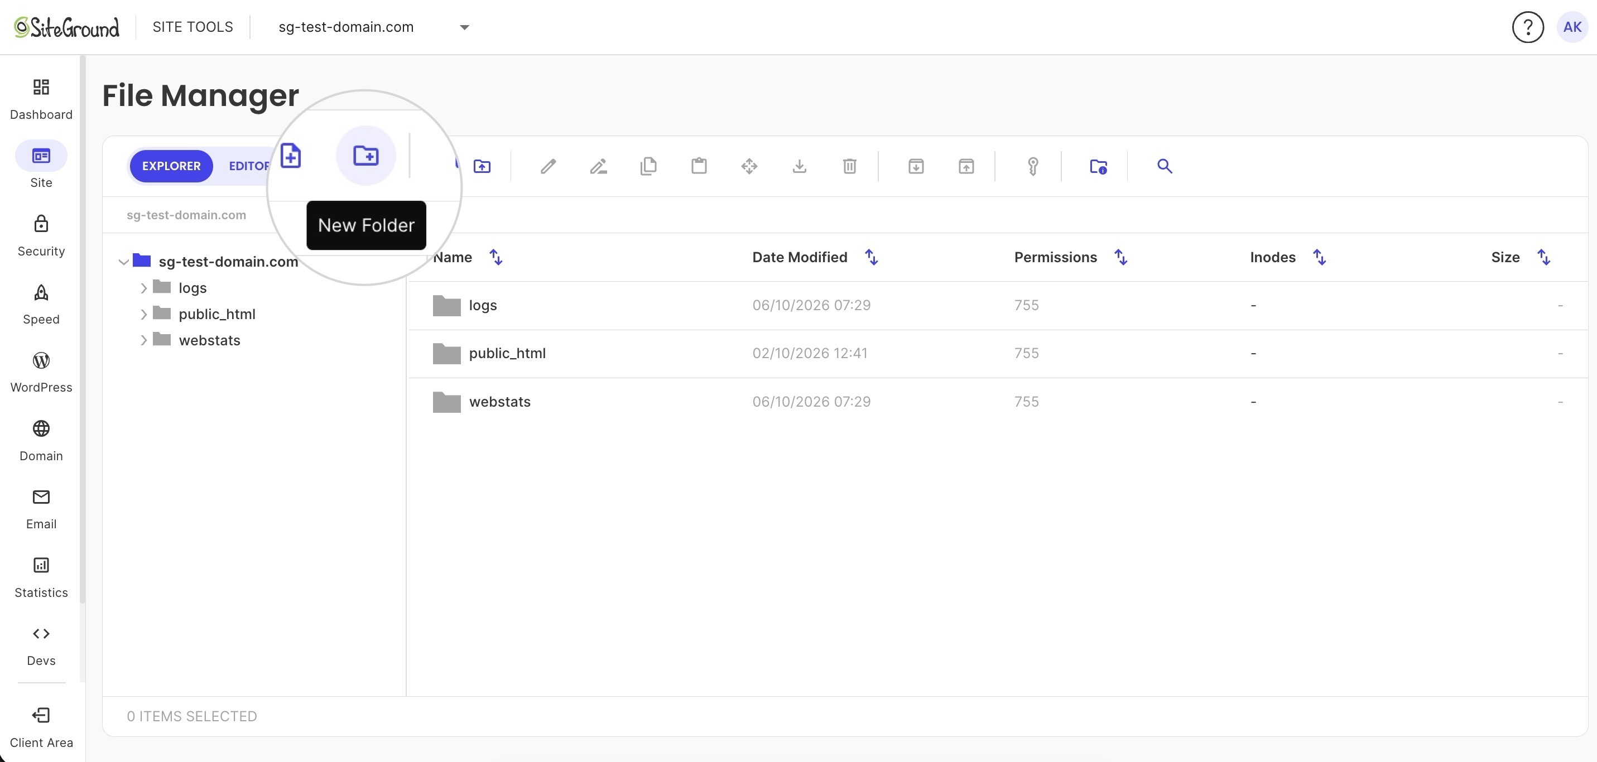This screenshot has width=1597, height=762.
Task: Sort by Inodes column
Action: point(1319,257)
